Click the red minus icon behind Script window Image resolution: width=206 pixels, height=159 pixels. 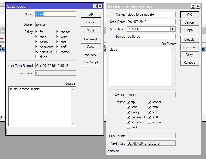click(x=1, y=38)
